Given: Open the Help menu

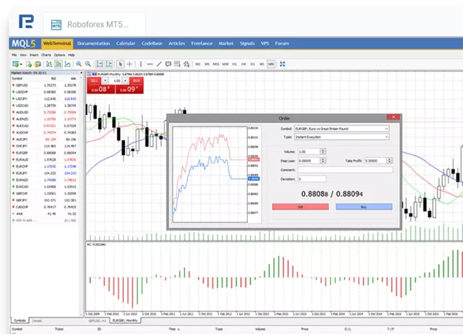Looking at the screenshot, I should coord(71,55).
